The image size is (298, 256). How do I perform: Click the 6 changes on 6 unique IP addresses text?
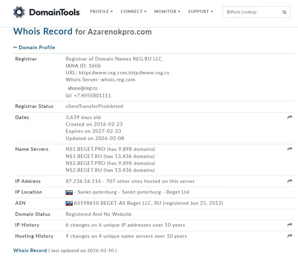(x=125, y=225)
